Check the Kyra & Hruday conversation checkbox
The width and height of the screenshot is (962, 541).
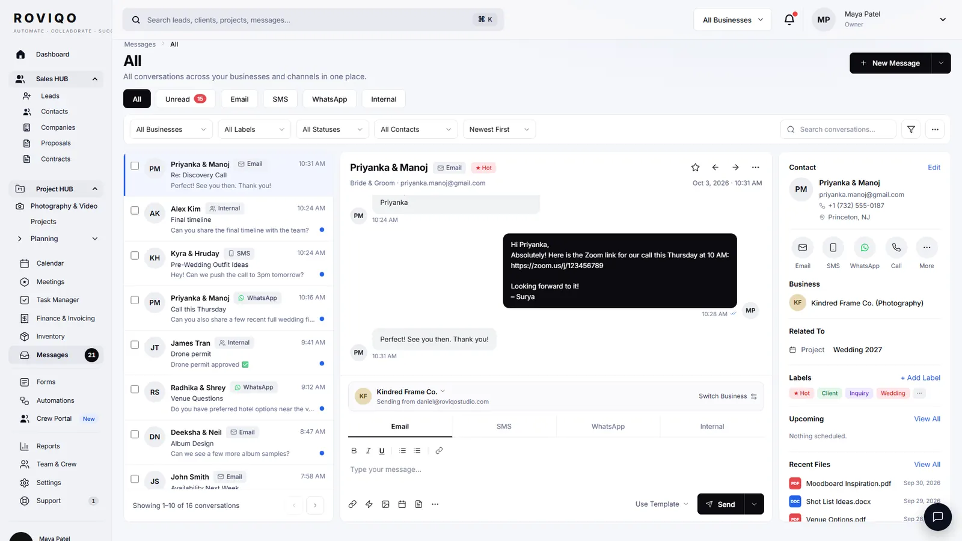click(135, 255)
